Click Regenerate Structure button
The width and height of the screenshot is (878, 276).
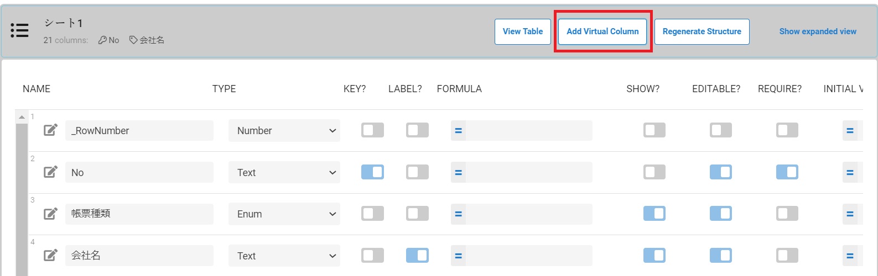702,31
